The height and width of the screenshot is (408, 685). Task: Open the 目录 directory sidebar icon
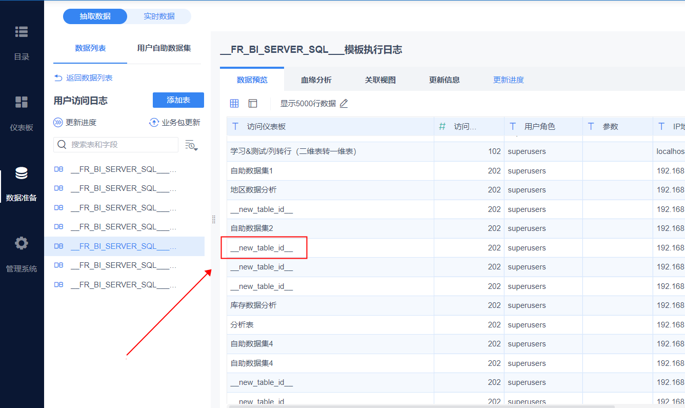tap(22, 32)
